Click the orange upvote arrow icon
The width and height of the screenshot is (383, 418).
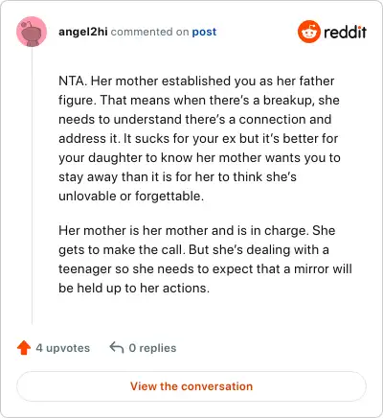[24, 348]
